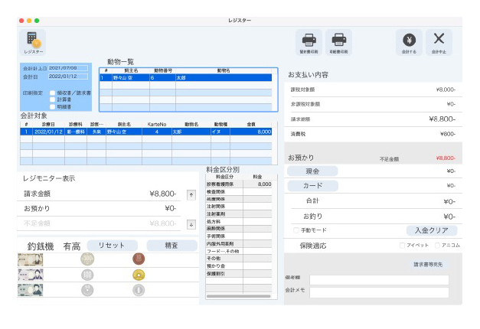The image size is (480, 329).
Task: Click the 注射関係 row in 料金区分別
Action: click(x=239, y=207)
